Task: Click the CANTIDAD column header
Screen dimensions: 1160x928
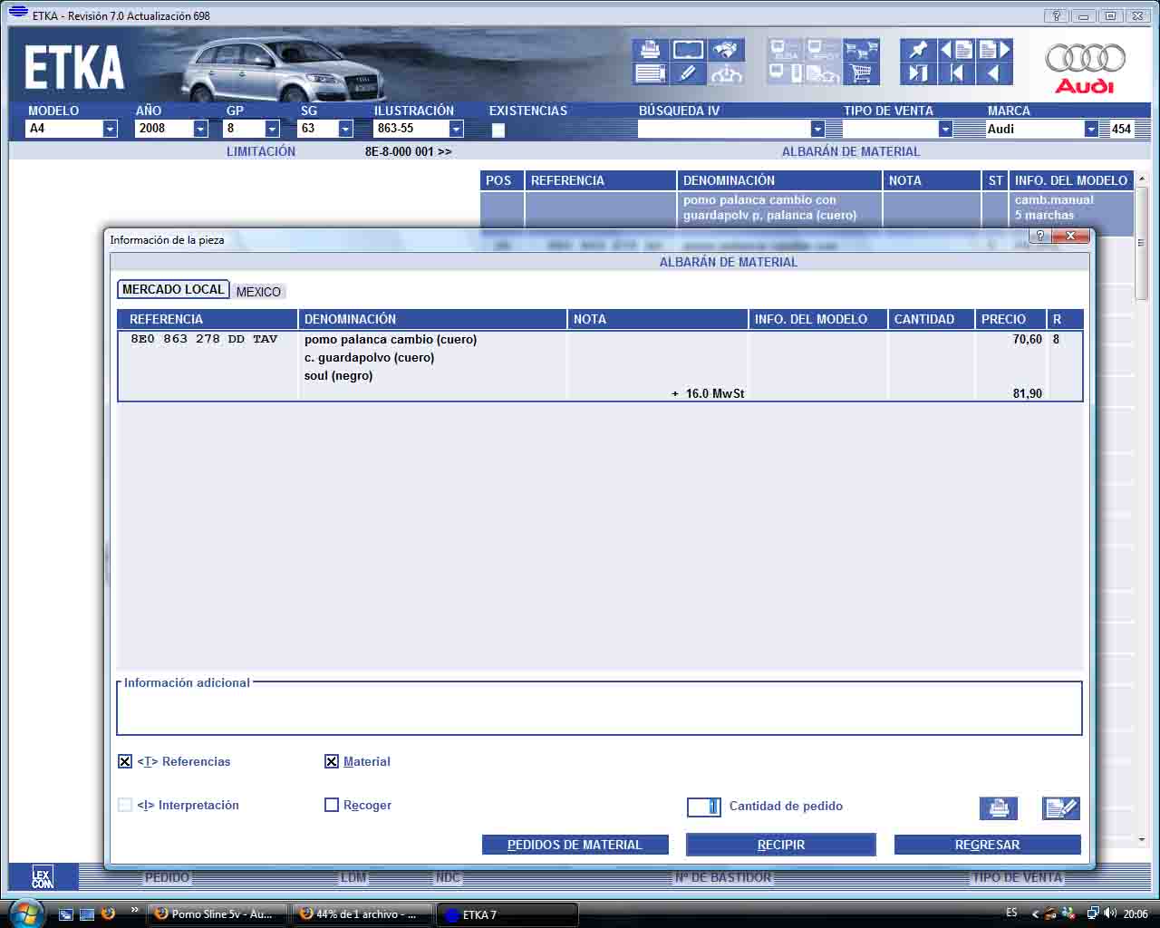Action: pos(931,319)
